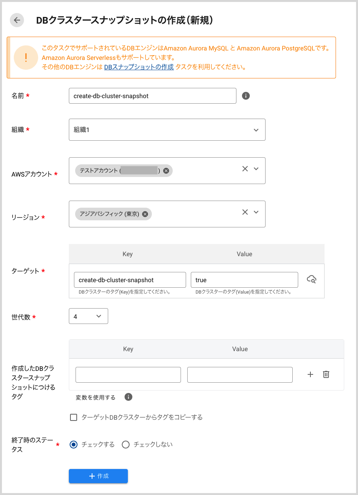
Task: Clear all AWSアカウント selections with X
Action: 245,169
